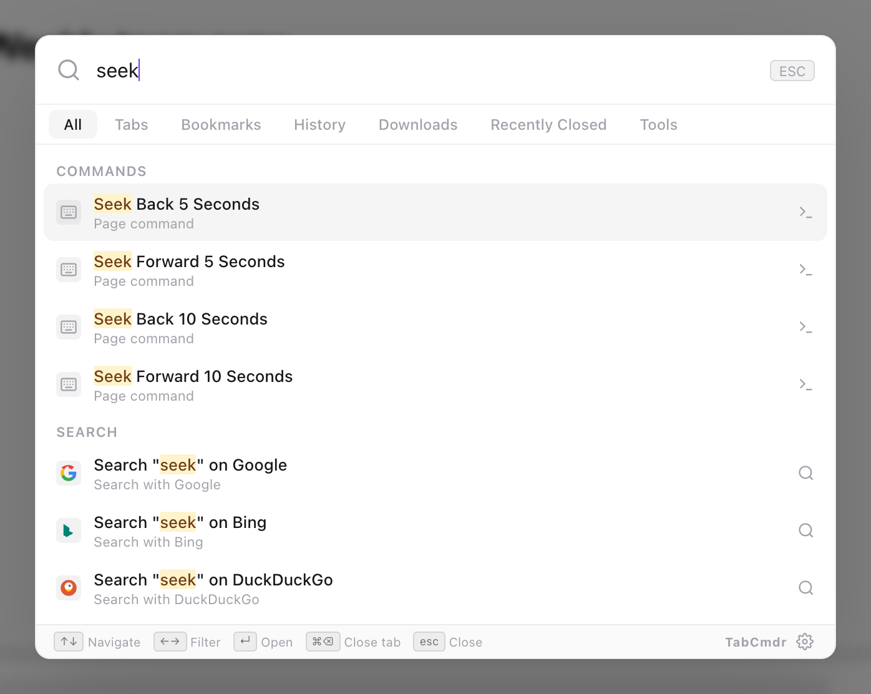The height and width of the screenshot is (694, 871).
Task: Click the magnifier icon on the Google search row
Action: [806, 473]
